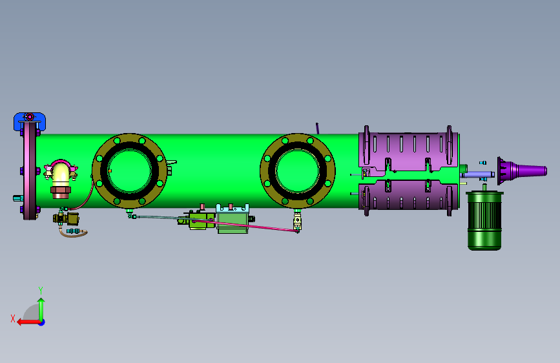Pick the tan curved hose at bottom left
Image resolution: width=560 pixels, height=363 pixels.
(73, 233)
